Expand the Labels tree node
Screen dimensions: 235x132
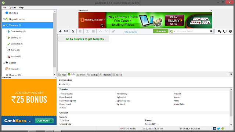(4, 63)
